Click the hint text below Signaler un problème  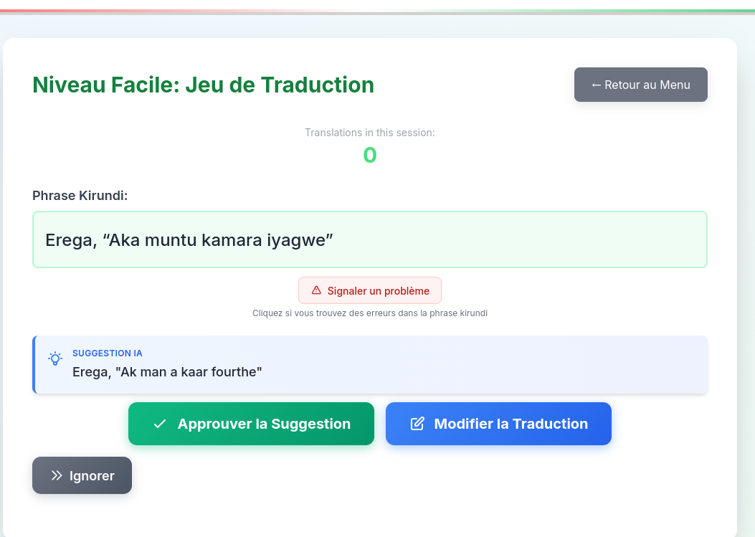pos(369,313)
